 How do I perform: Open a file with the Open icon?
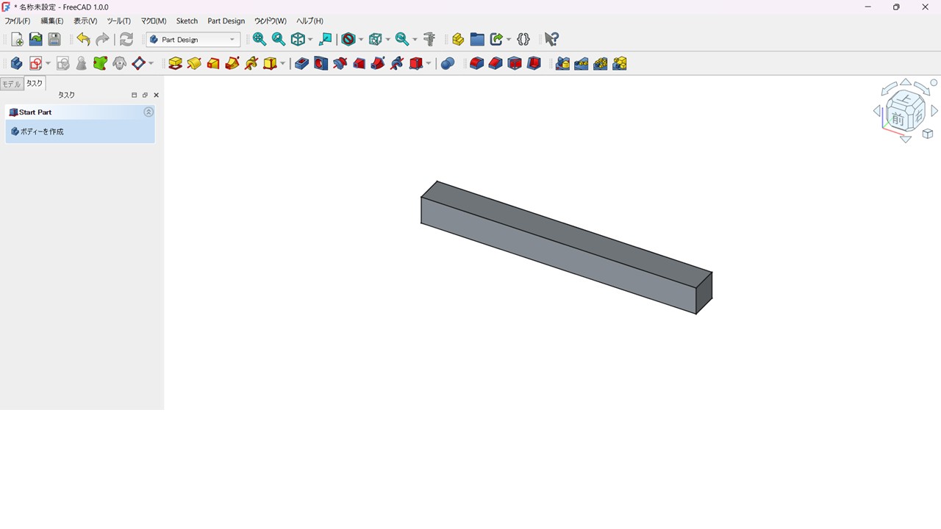[x=35, y=40]
